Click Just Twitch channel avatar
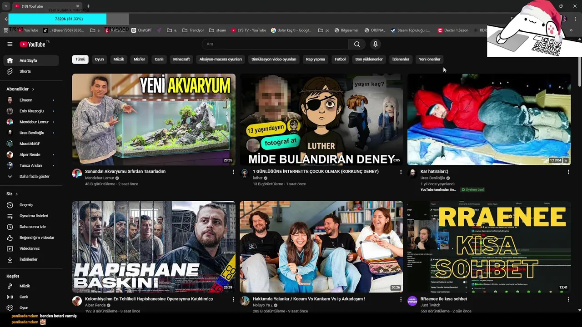Image resolution: width=582 pixels, height=327 pixels. coord(412,301)
